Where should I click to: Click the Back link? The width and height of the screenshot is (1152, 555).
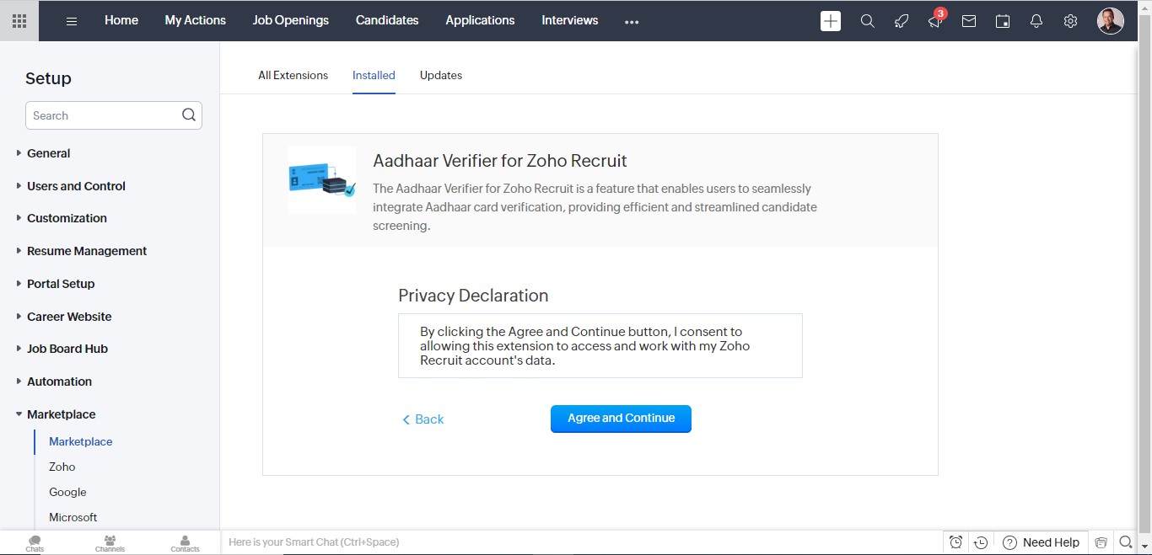click(423, 419)
